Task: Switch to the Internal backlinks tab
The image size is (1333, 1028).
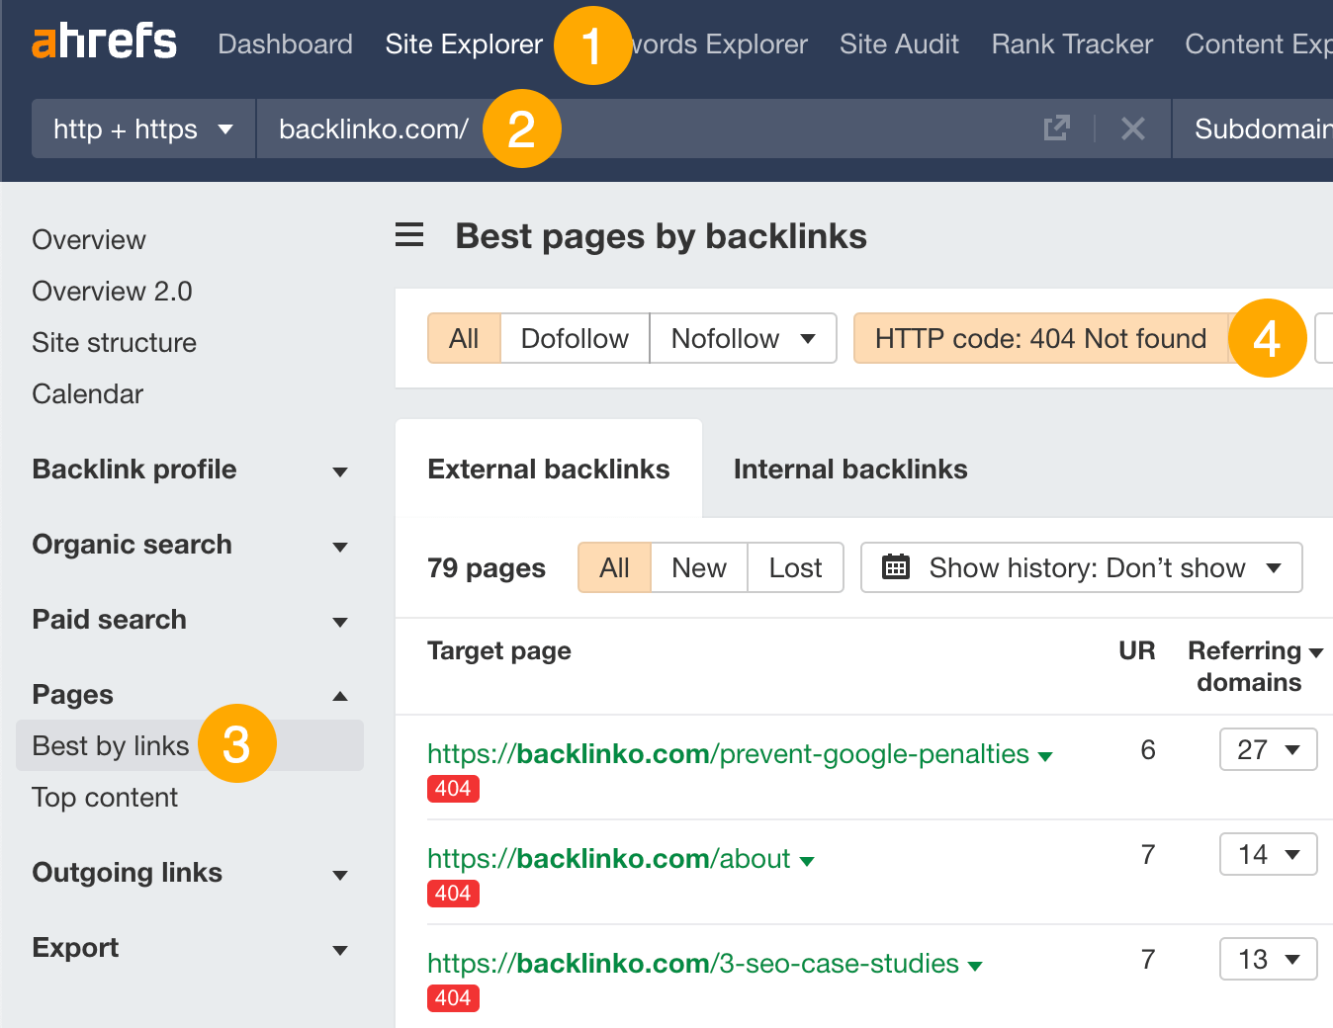Action: [849, 469]
